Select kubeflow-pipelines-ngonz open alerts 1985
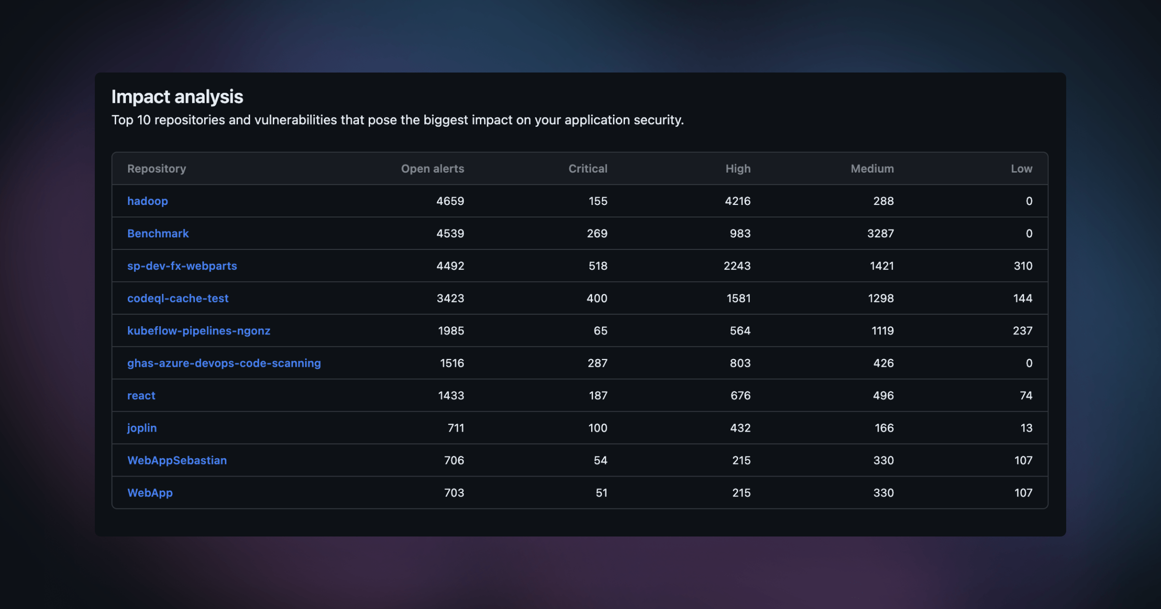This screenshot has height=609, width=1161. [451, 331]
